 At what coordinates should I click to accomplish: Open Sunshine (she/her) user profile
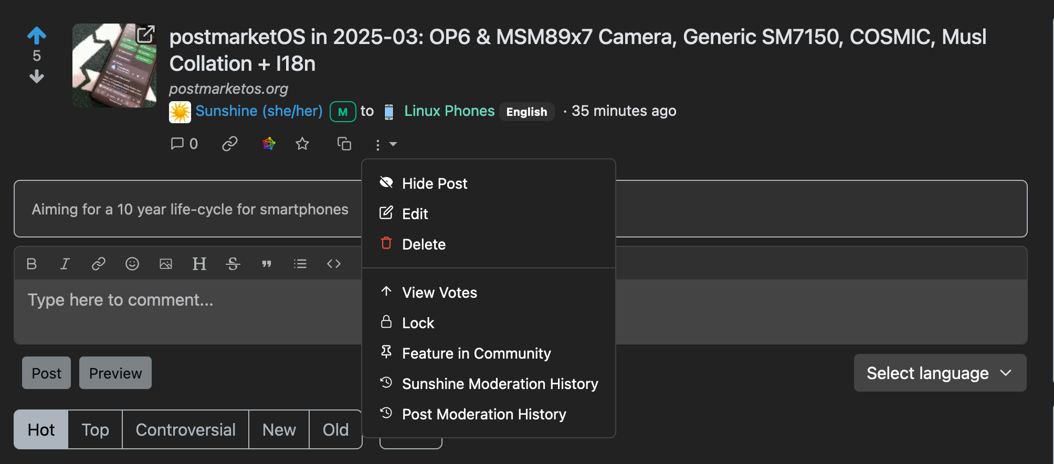pyautogui.click(x=259, y=111)
